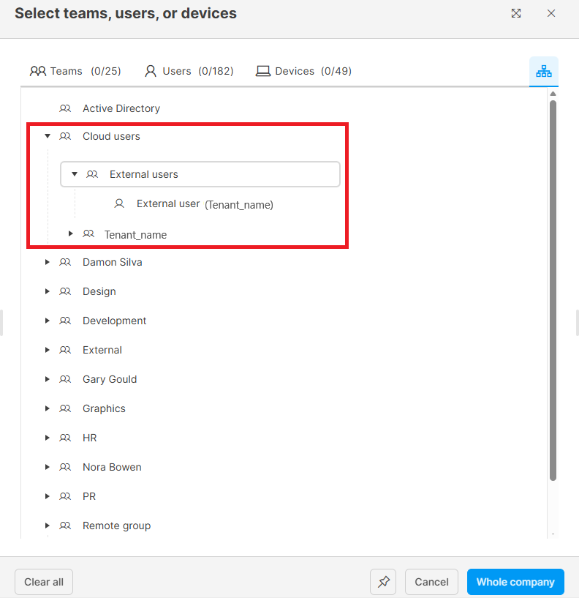Open the Devices tab
This screenshot has width=579, height=598.
tap(303, 71)
